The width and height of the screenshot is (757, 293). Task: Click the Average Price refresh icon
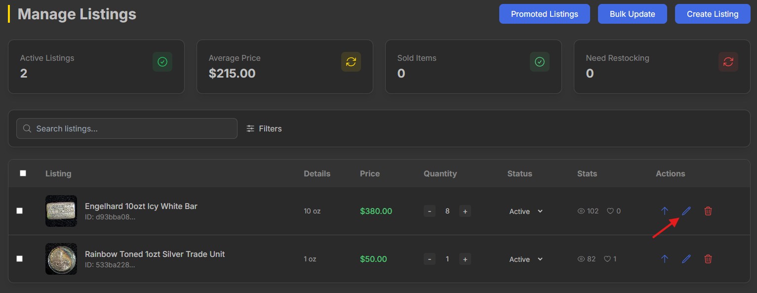click(351, 62)
